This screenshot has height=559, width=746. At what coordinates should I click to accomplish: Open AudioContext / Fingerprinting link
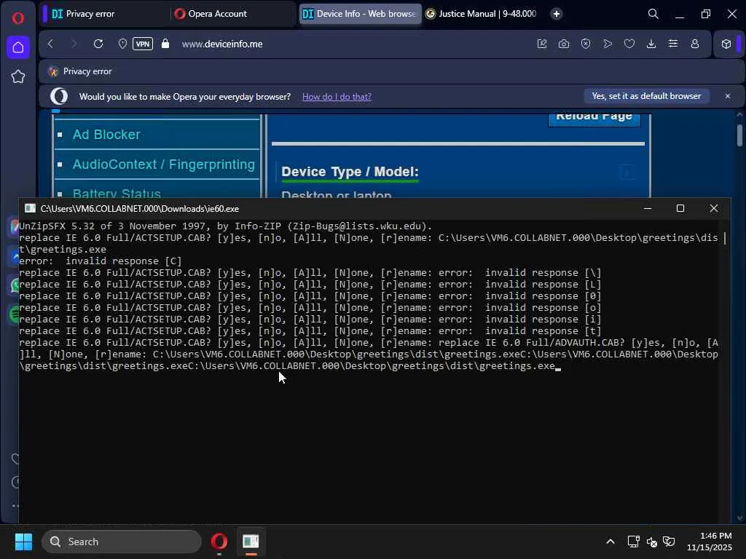pyautogui.click(x=164, y=164)
